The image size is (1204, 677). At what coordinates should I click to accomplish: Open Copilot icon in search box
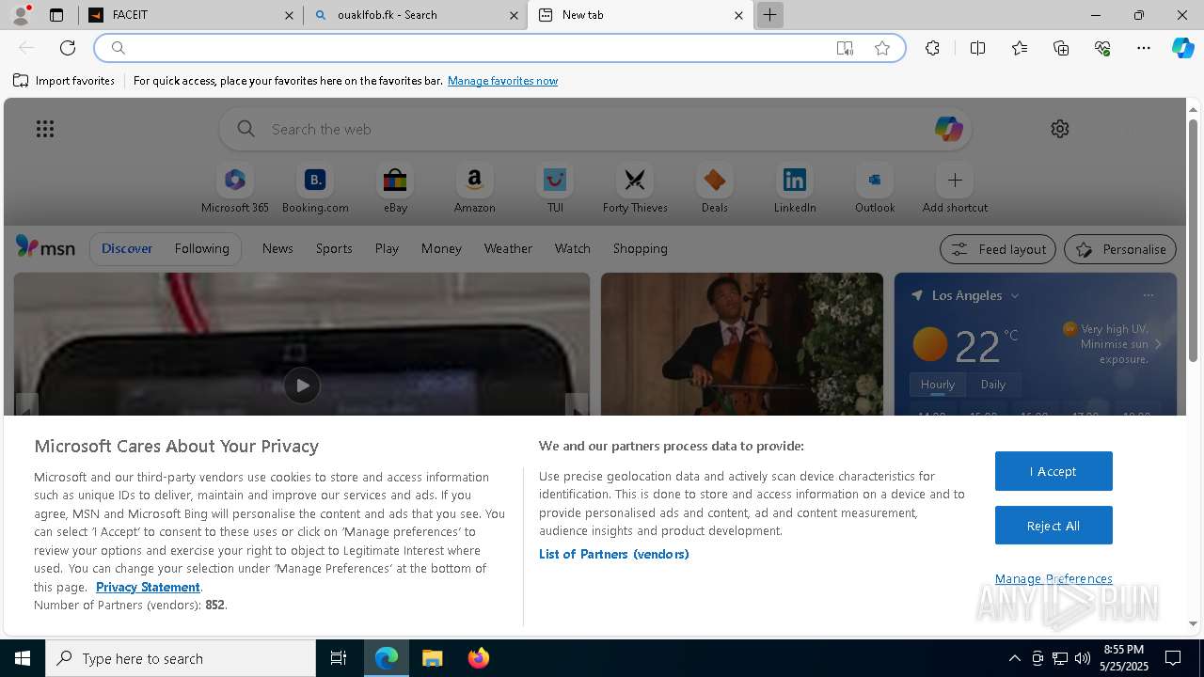click(x=948, y=129)
